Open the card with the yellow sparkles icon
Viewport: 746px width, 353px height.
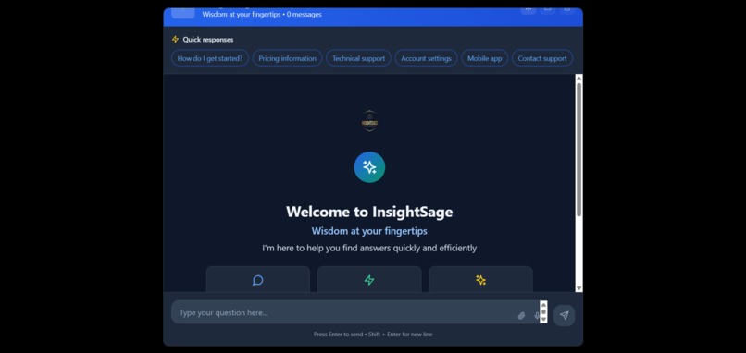(480, 279)
